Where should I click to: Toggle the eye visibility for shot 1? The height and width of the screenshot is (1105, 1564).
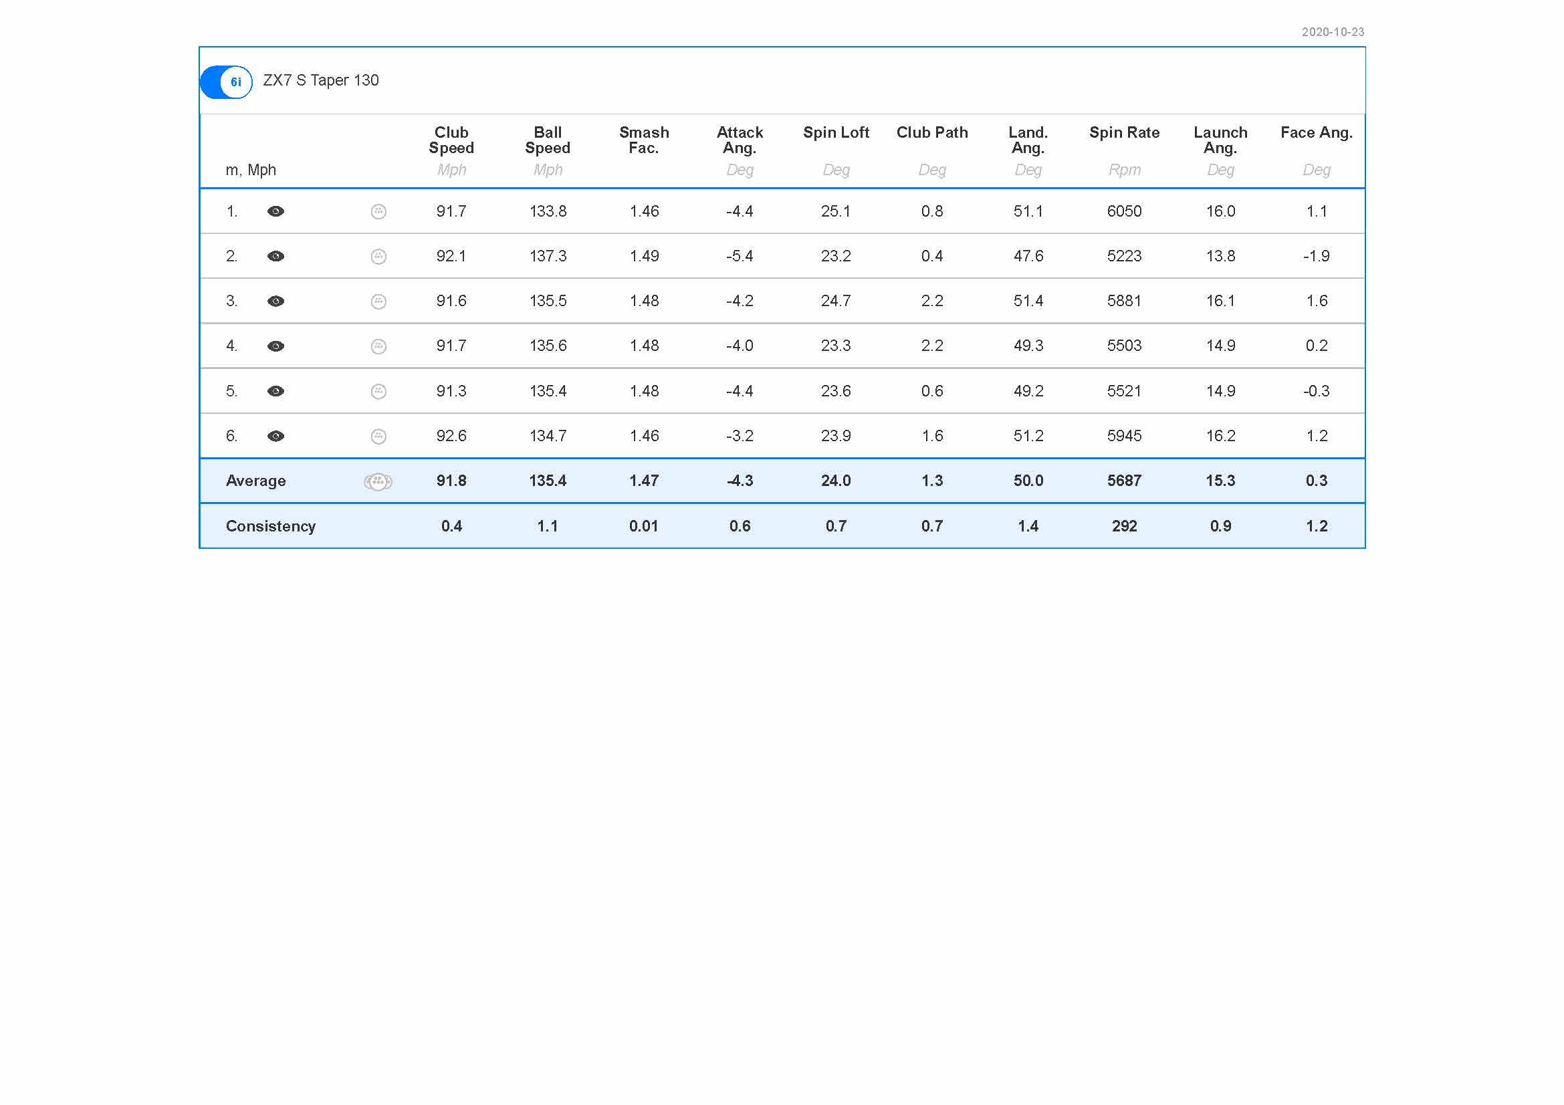point(276,212)
